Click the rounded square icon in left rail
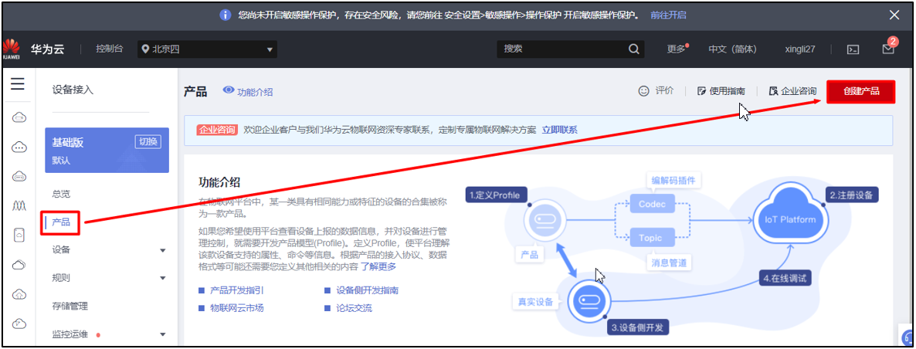This screenshot has width=916, height=349. click(18, 235)
